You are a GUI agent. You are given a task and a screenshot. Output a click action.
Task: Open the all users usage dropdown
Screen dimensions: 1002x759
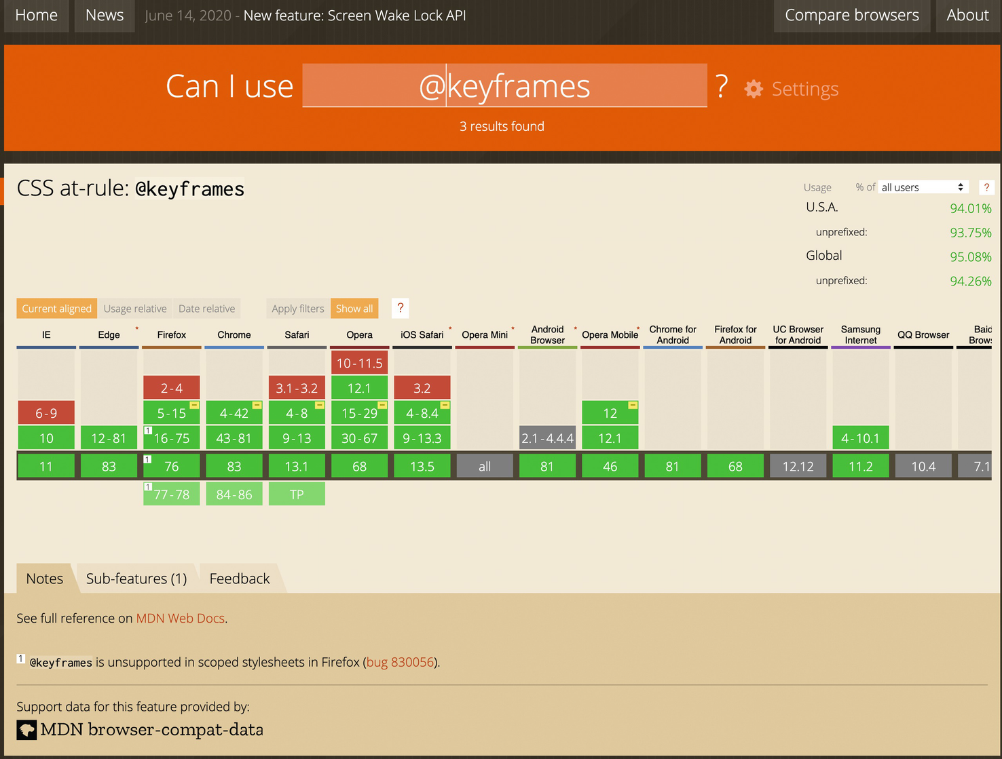(922, 187)
